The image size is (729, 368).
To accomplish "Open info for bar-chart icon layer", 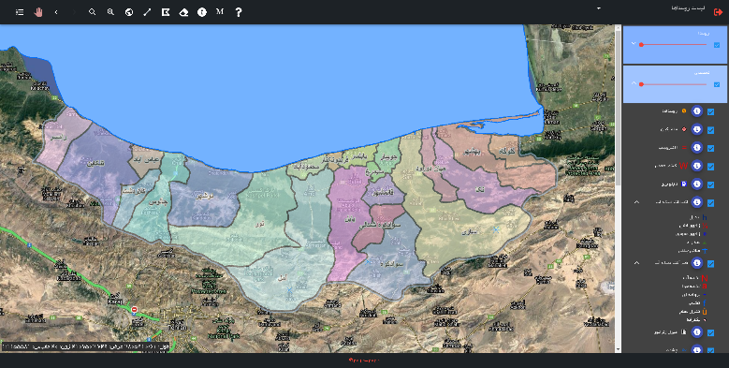I will 696,332.
